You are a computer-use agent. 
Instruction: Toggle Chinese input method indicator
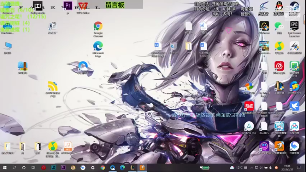coord(271,168)
